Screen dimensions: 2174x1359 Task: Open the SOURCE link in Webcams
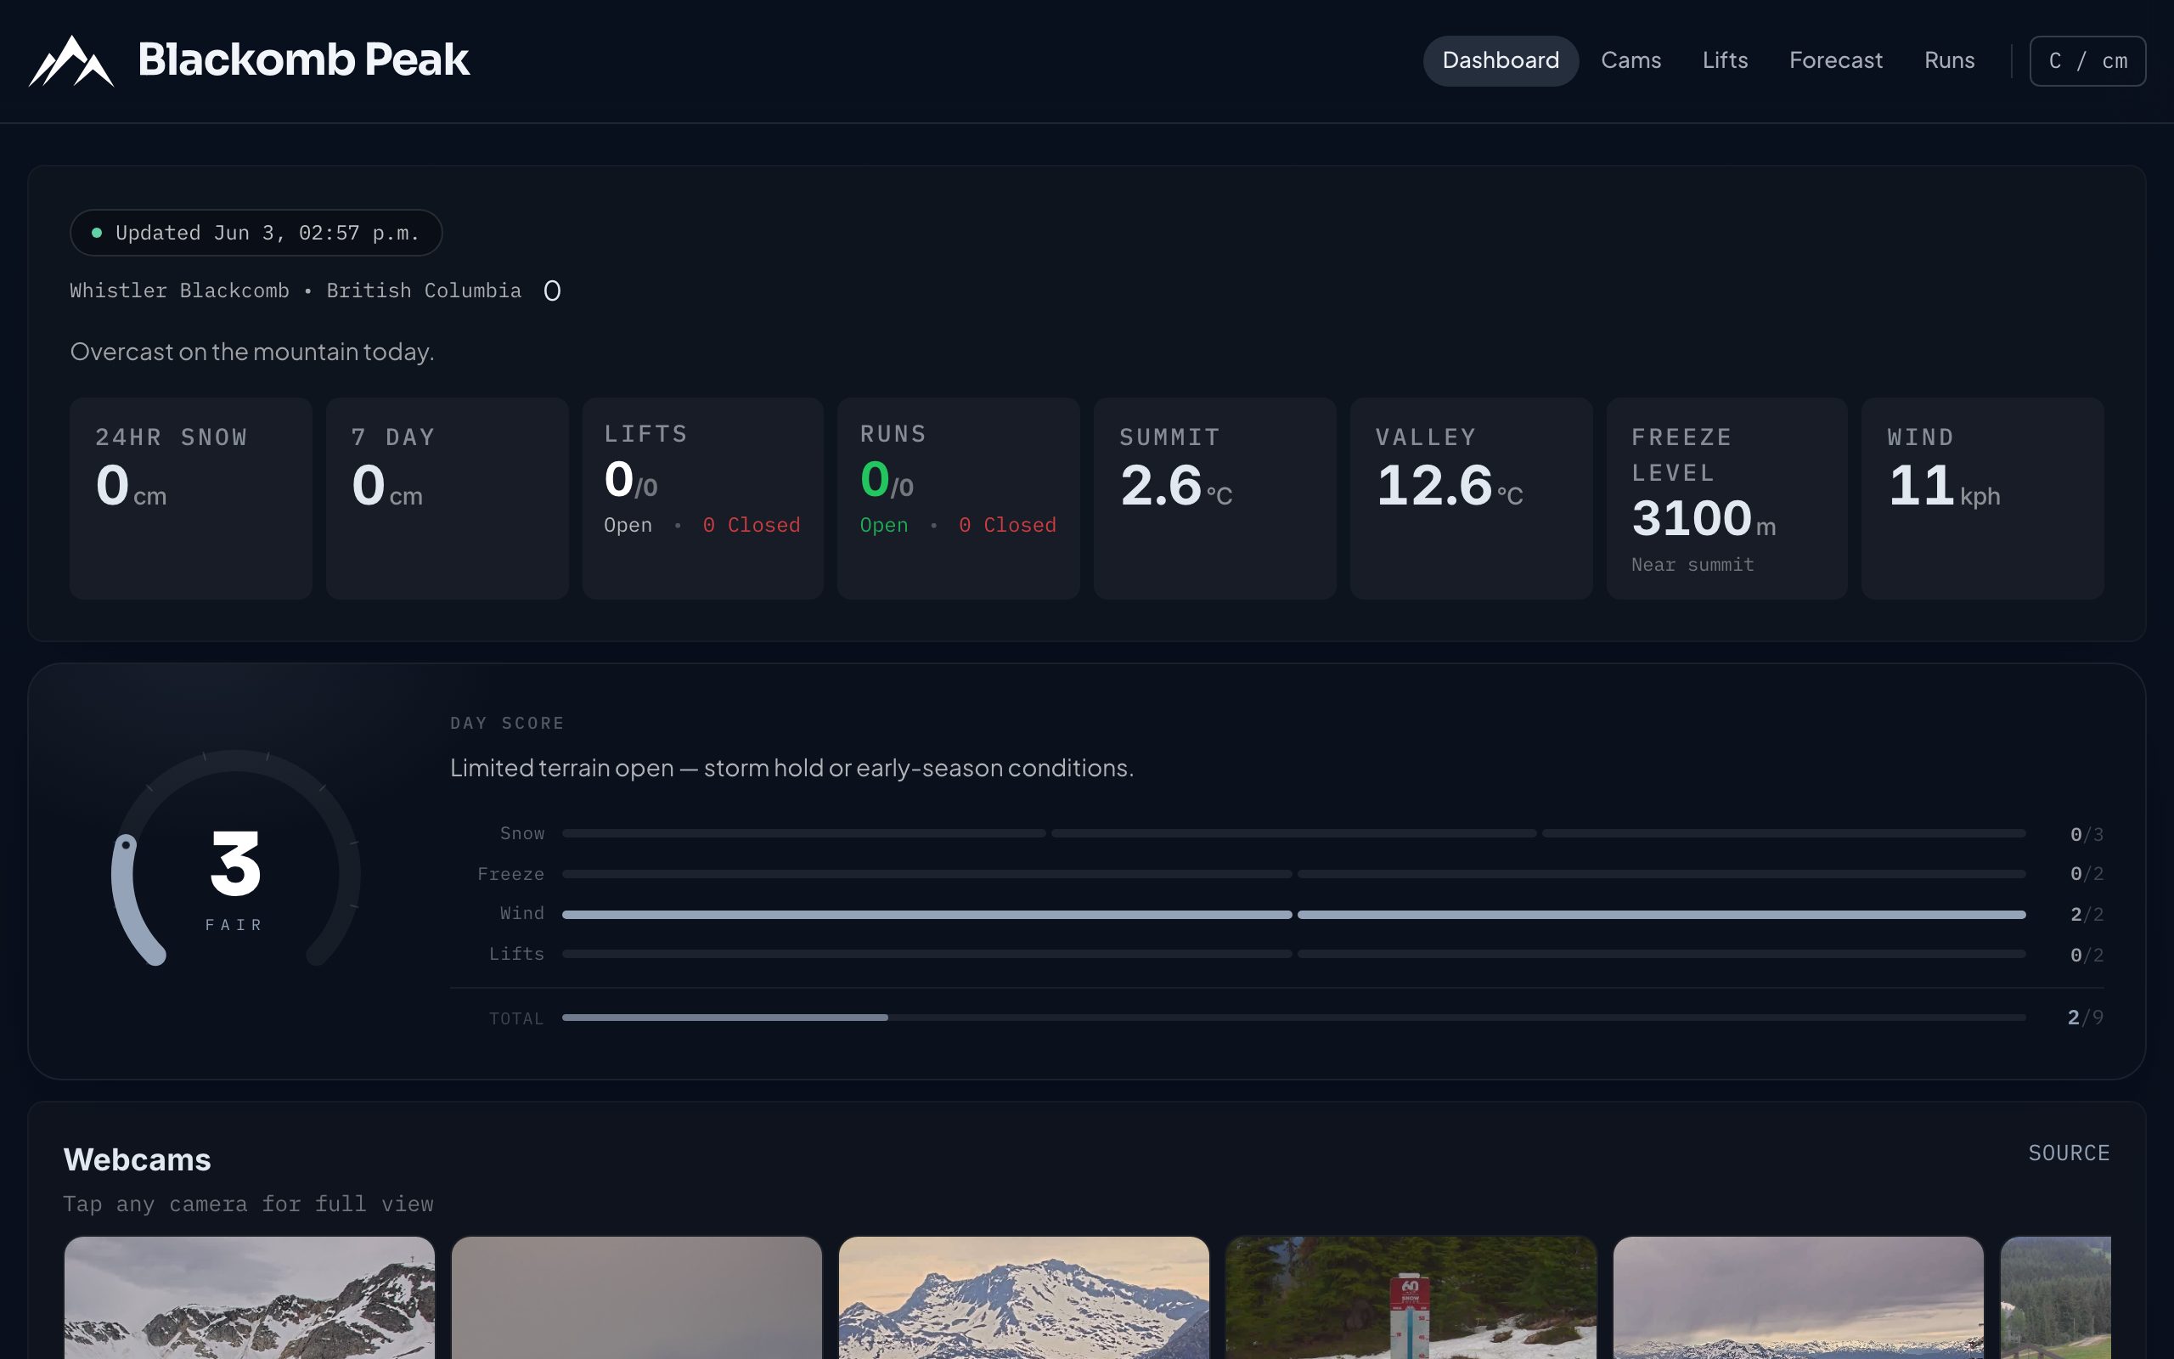(x=2068, y=1153)
